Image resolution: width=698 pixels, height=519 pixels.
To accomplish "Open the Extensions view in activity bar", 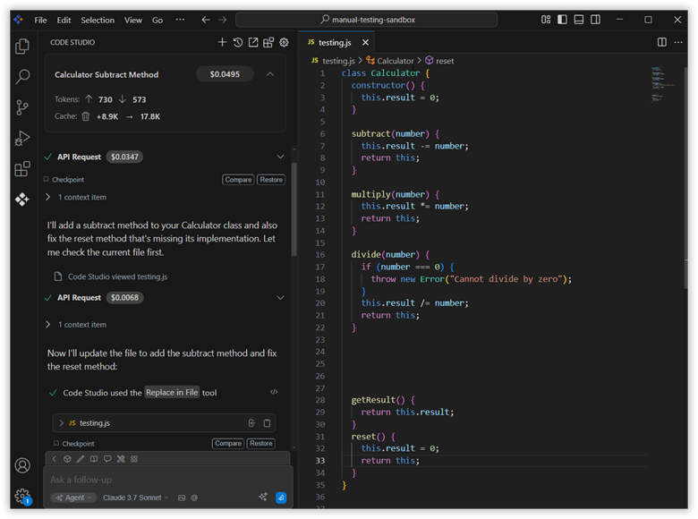I will (22, 168).
